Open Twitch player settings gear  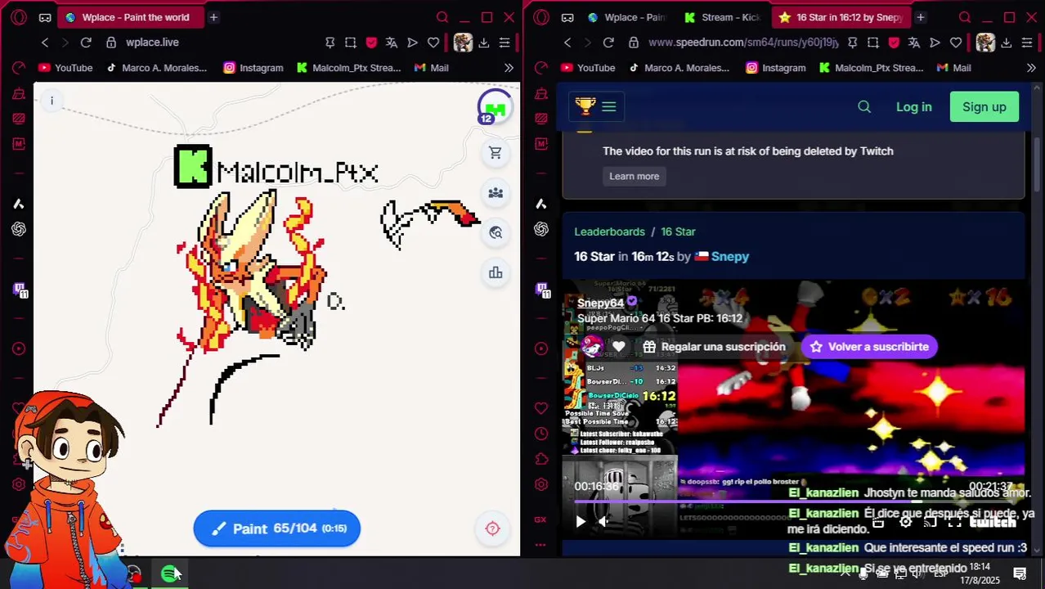click(905, 522)
